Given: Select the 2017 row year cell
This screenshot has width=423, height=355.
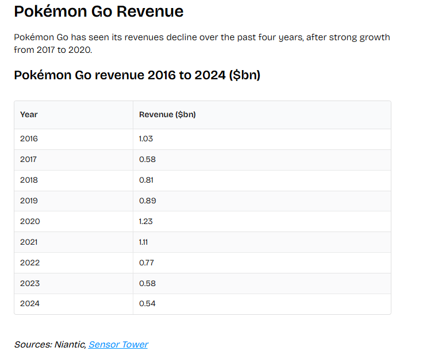Looking at the screenshot, I should tap(29, 159).
